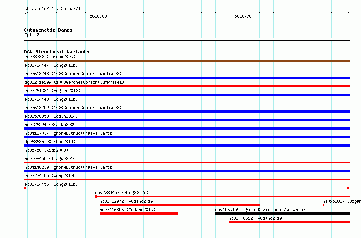Select the 7p11.2 band label
The width and height of the screenshot is (361, 238).
pyautogui.click(x=32, y=35)
